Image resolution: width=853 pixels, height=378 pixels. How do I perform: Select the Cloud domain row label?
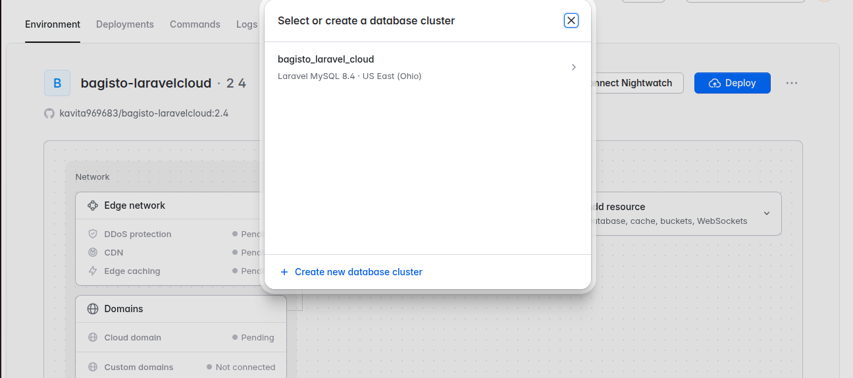pyautogui.click(x=133, y=337)
